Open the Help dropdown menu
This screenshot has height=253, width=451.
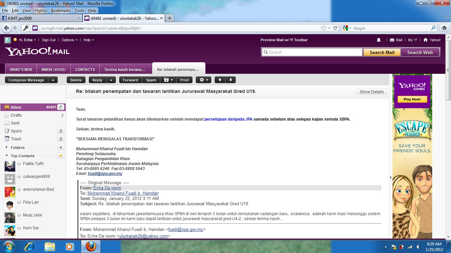(x=88, y=40)
